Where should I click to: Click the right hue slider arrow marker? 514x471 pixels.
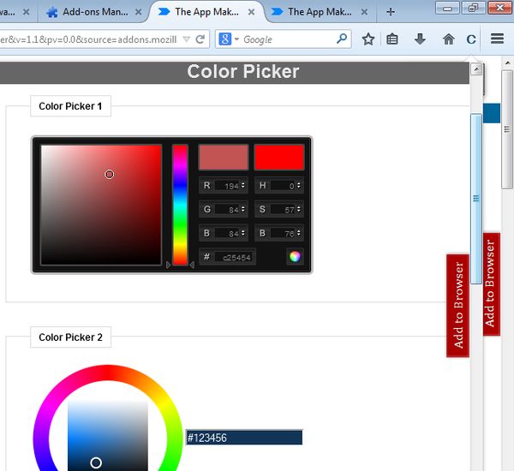[192, 265]
